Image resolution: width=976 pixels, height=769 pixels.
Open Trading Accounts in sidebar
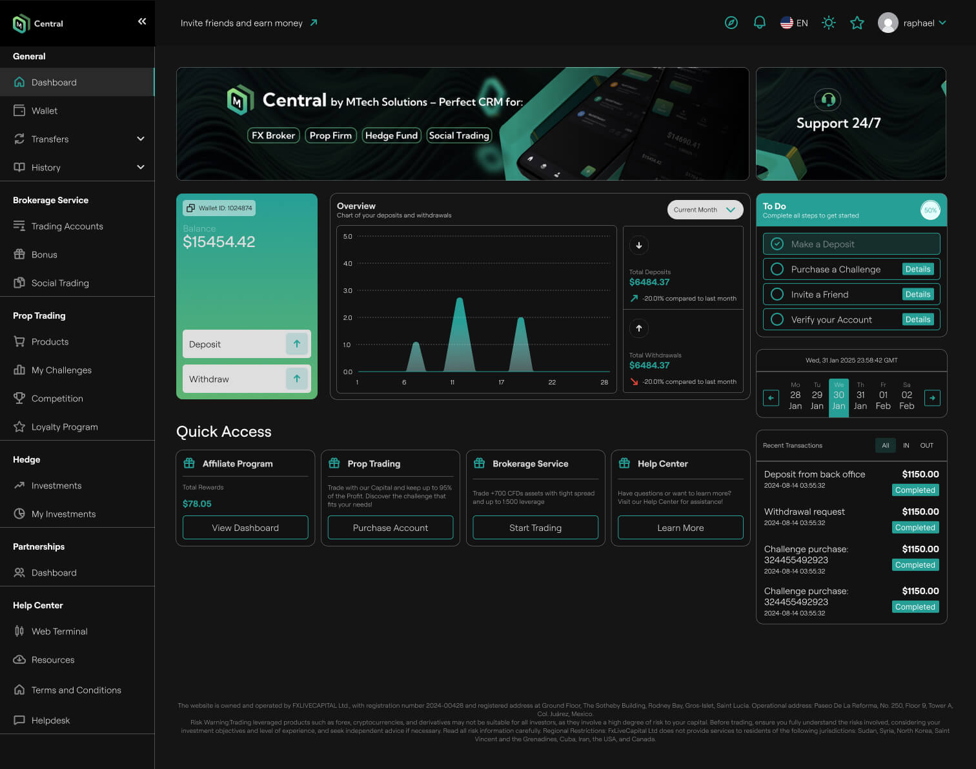77,226
